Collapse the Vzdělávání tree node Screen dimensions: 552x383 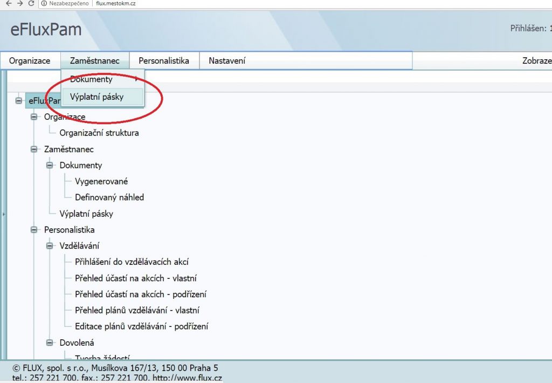[50, 246]
